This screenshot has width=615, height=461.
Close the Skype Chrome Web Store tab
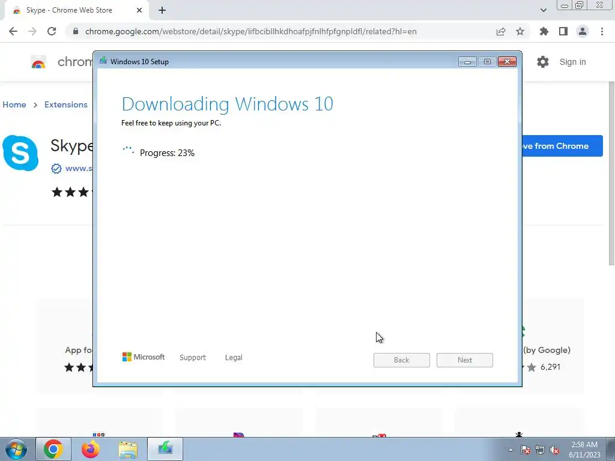(139, 10)
